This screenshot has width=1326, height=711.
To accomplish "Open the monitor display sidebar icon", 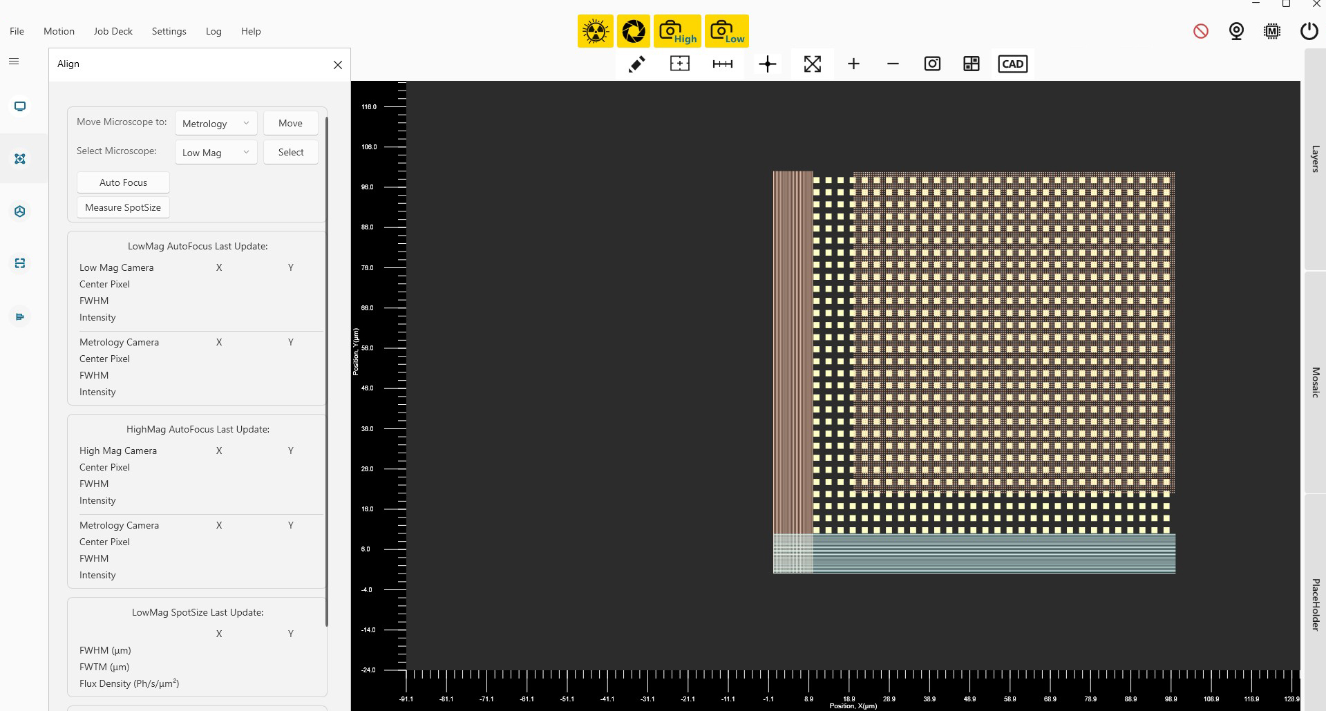I will click(x=20, y=106).
